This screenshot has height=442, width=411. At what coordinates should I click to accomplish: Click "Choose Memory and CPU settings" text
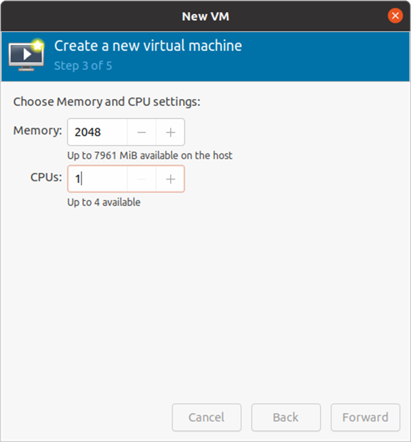pos(107,101)
